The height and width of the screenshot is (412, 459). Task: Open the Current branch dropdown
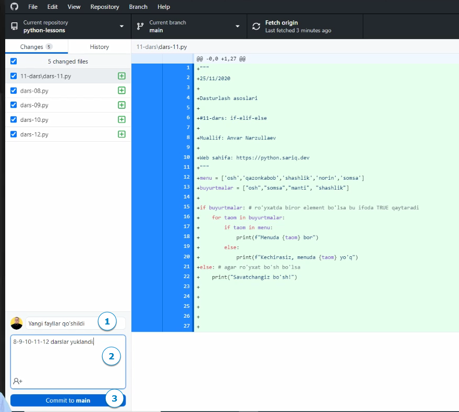(x=188, y=27)
